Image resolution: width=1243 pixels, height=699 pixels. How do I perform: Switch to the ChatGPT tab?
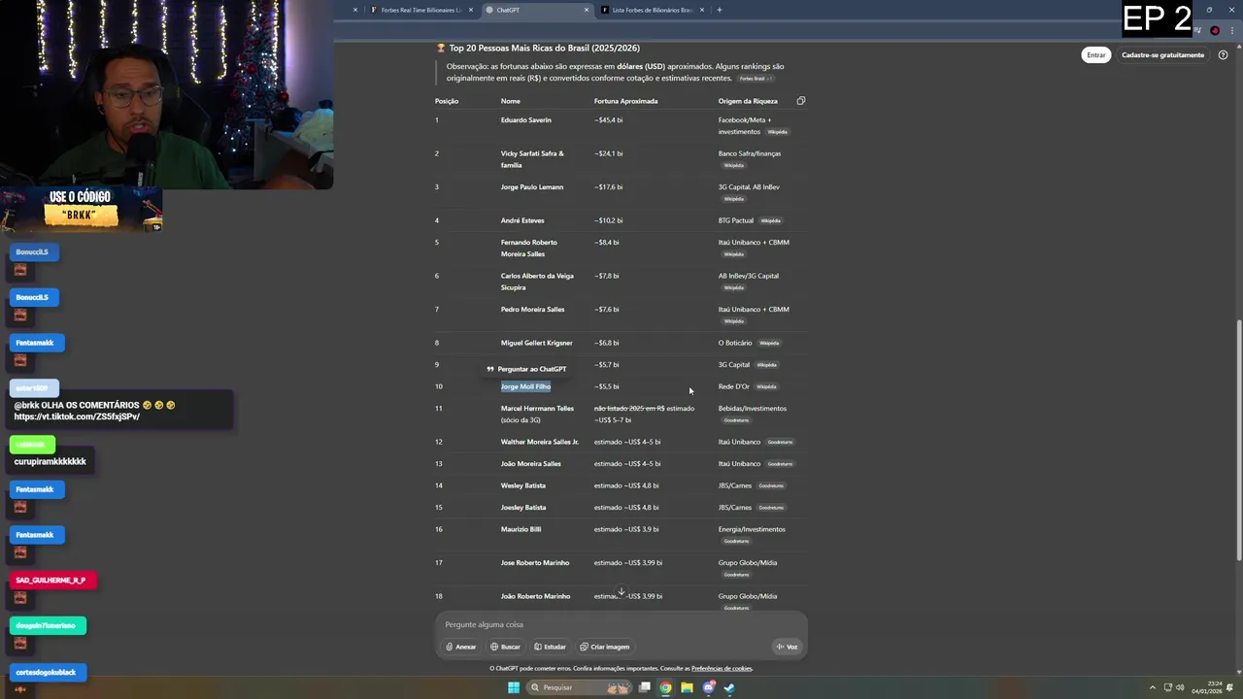pos(537,10)
